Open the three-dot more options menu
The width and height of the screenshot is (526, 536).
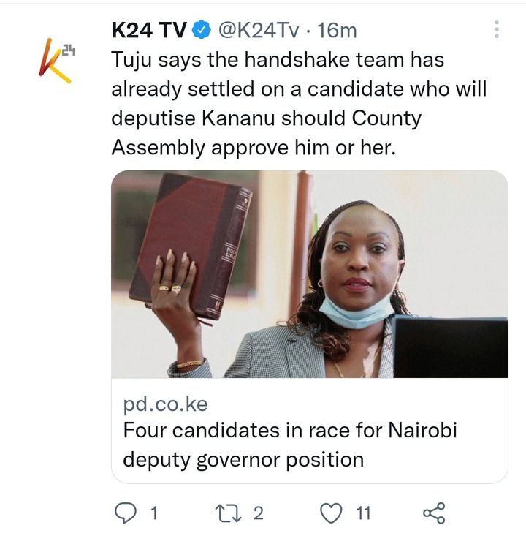pos(497,29)
